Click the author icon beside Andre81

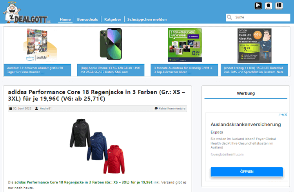pyautogui.click(x=36, y=109)
